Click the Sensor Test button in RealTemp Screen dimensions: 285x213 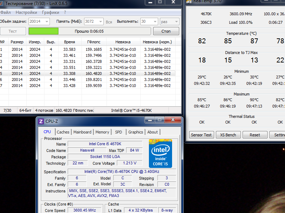point(201,135)
